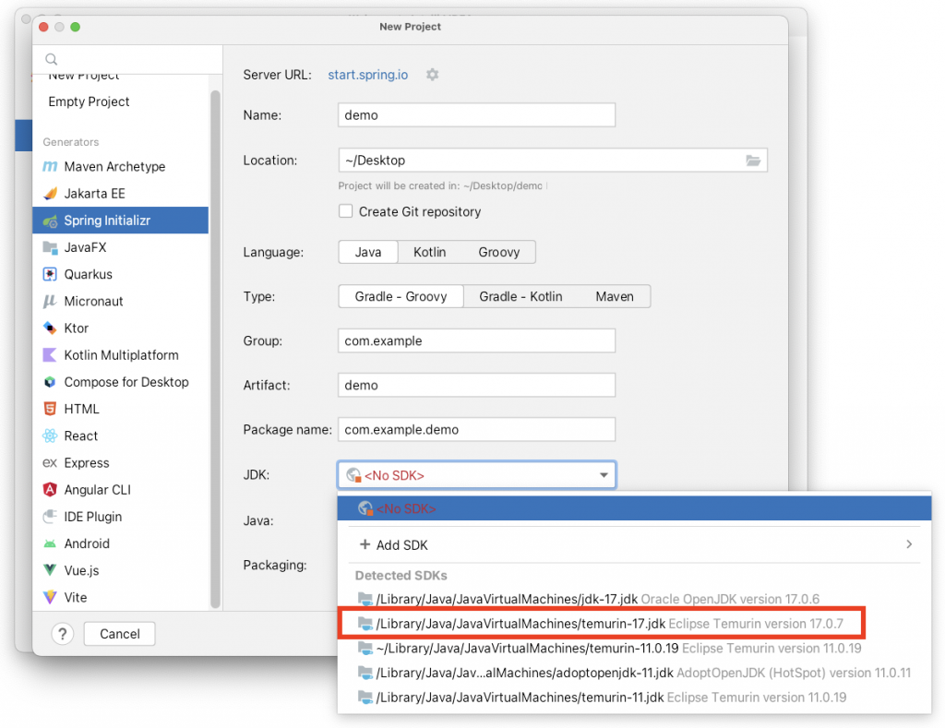Click the Cancel button
The image size is (945, 728).
pyautogui.click(x=119, y=634)
